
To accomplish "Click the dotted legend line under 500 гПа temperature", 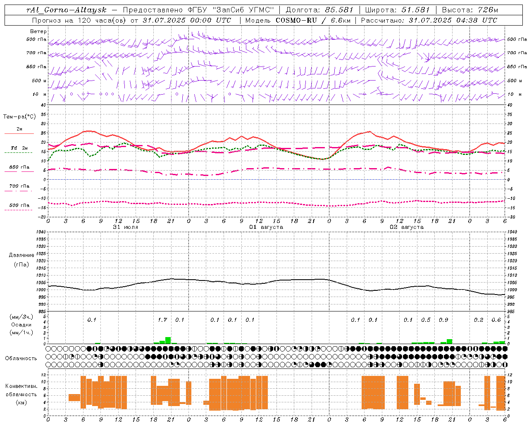I will coord(19,210).
